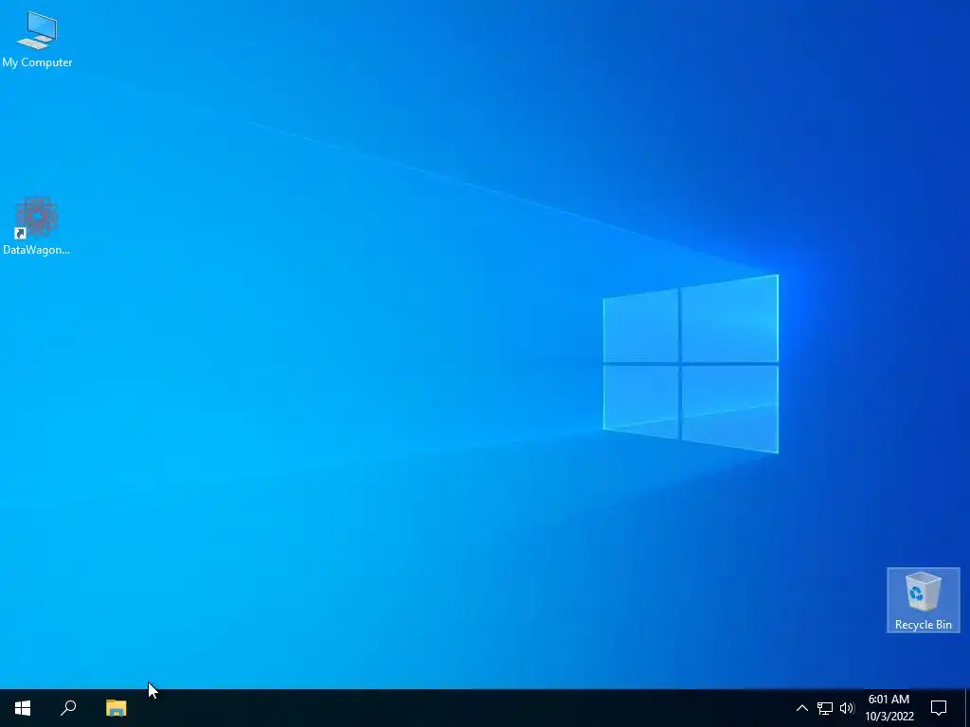Open the volume speaker tray icon
This screenshot has width=970, height=727.
pyautogui.click(x=847, y=708)
